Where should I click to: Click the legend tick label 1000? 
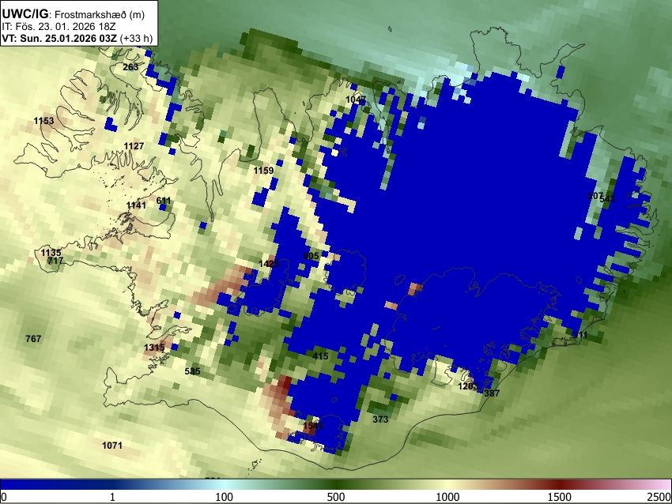[x=447, y=497]
